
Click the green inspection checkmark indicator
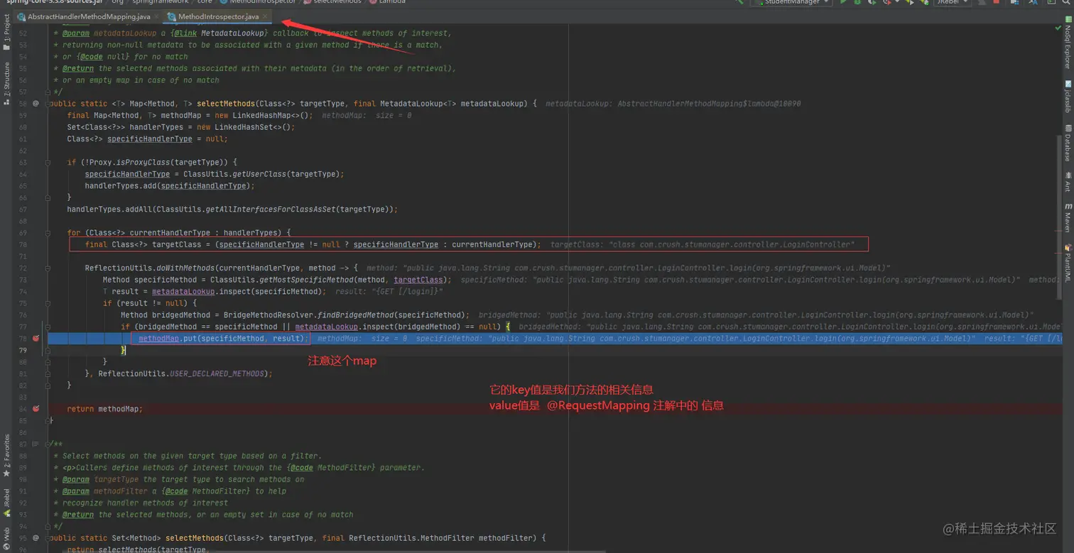coord(1058,28)
